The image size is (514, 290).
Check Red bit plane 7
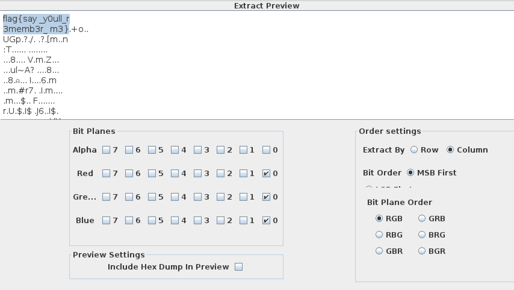point(106,173)
